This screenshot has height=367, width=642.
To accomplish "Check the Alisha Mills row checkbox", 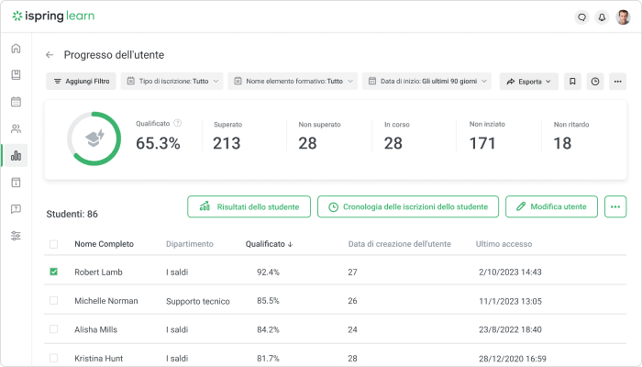I will click(53, 329).
